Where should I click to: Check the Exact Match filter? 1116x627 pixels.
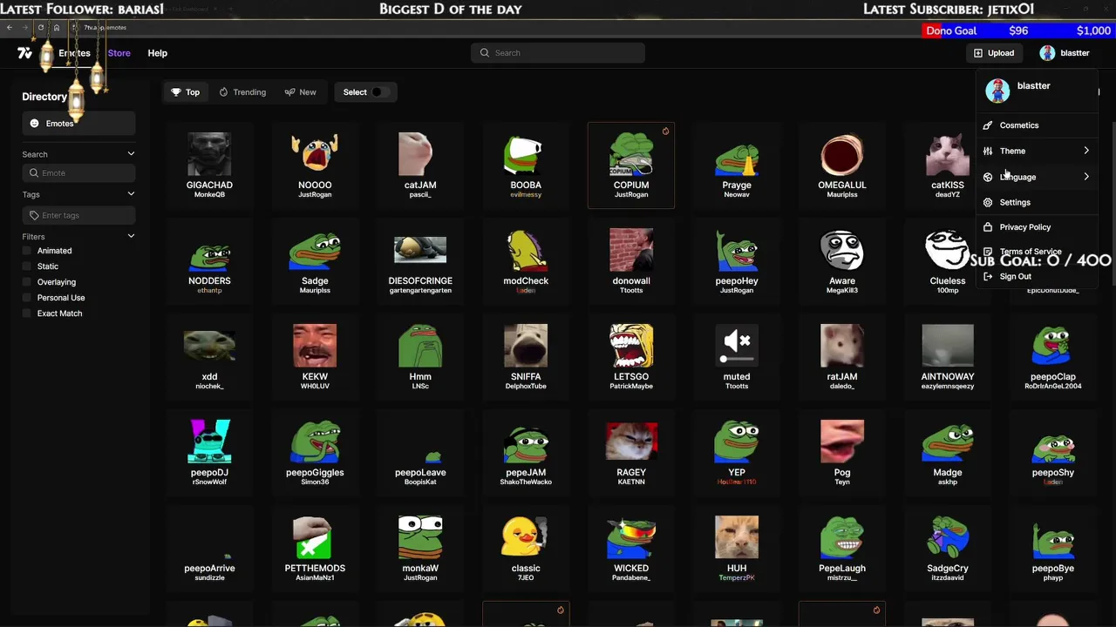pyautogui.click(x=27, y=313)
